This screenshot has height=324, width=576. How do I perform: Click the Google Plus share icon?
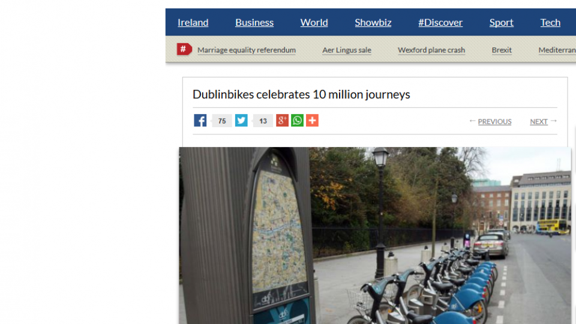pos(282,121)
